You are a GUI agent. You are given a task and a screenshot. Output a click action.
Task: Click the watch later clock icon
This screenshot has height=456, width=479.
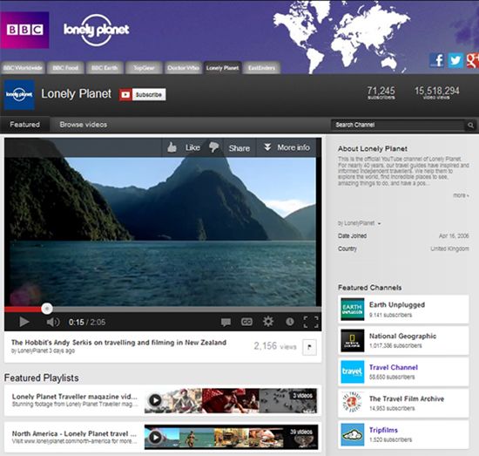[x=290, y=322]
